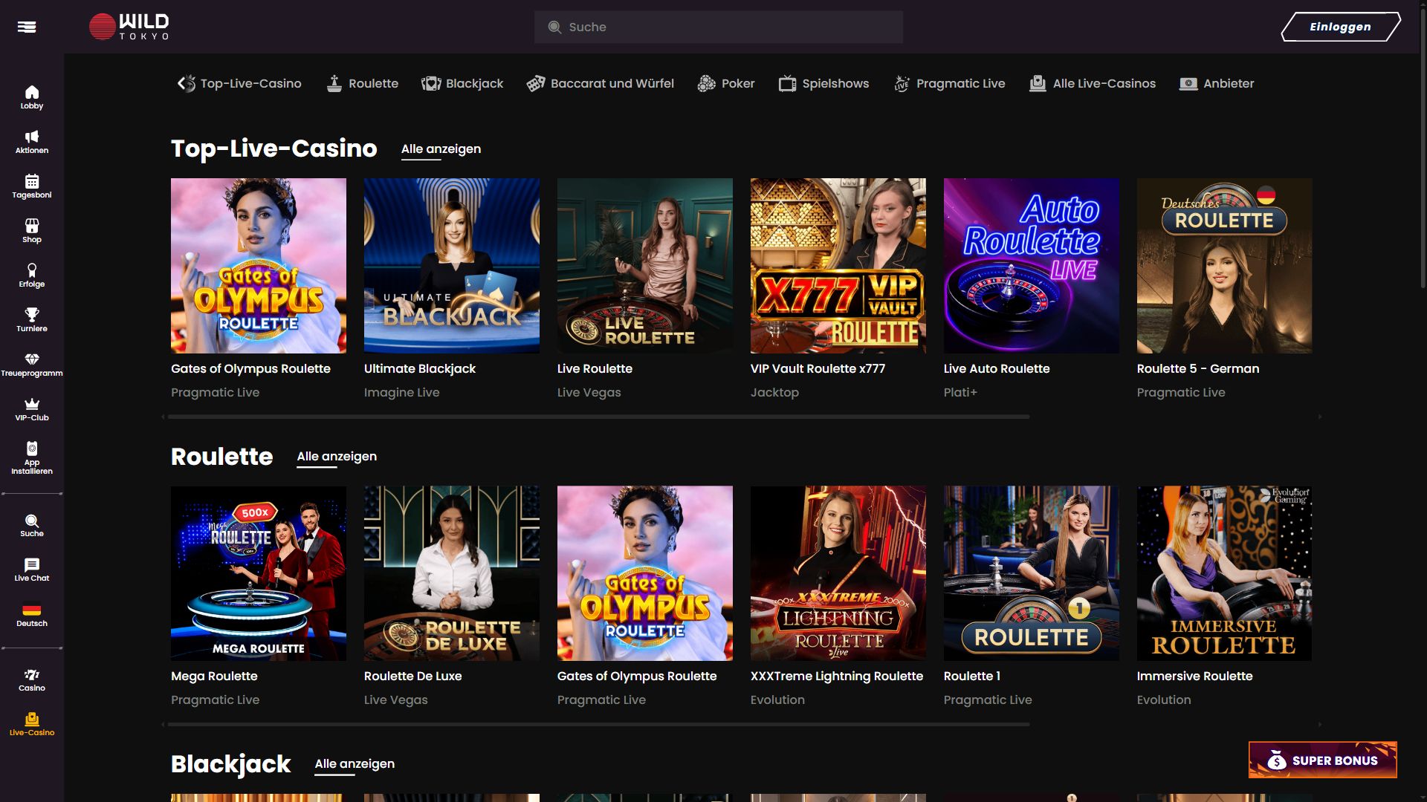Screen dimensions: 1427x802
Task: Open Mega Roulette game thumbnail
Action: tap(259, 573)
